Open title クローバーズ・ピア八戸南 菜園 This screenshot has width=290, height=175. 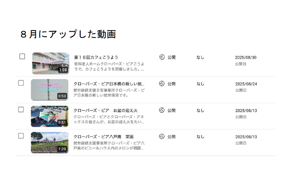point(103,137)
